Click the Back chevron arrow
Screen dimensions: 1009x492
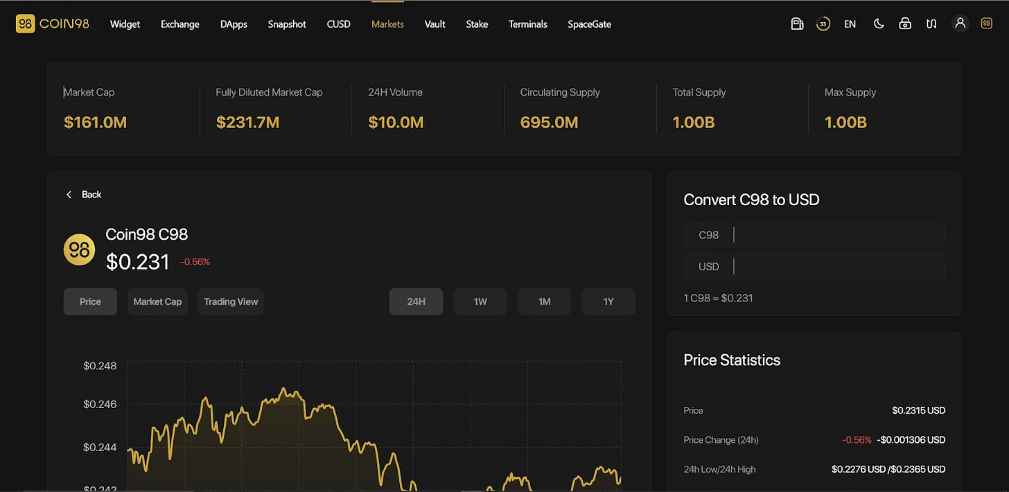pyautogui.click(x=69, y=195)
